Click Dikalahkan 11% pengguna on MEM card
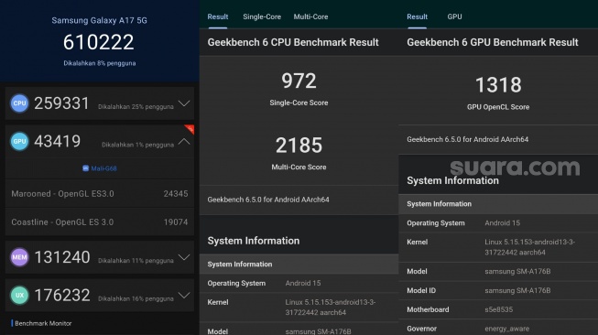598x335 pixels. (x=136, y=261)
